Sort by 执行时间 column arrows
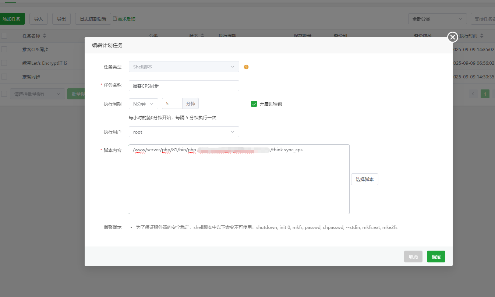The image size is (495, 297). coord(482,36)
